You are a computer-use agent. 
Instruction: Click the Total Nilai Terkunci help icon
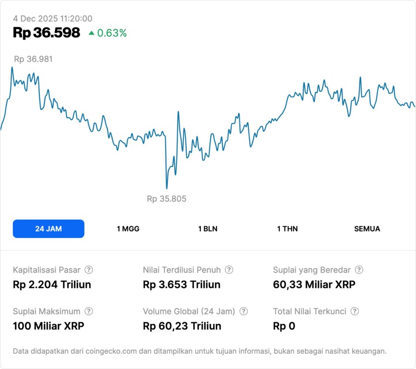point(355,311)
